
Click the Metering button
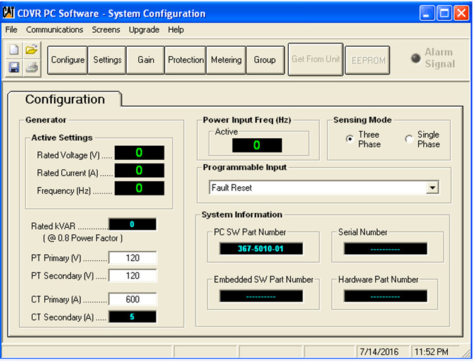pos(226,60)
